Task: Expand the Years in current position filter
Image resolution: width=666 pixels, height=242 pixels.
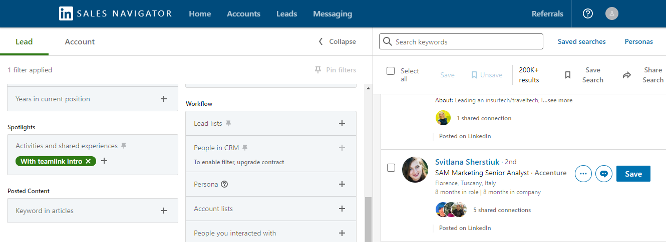Action: click(x=163, y=99)
